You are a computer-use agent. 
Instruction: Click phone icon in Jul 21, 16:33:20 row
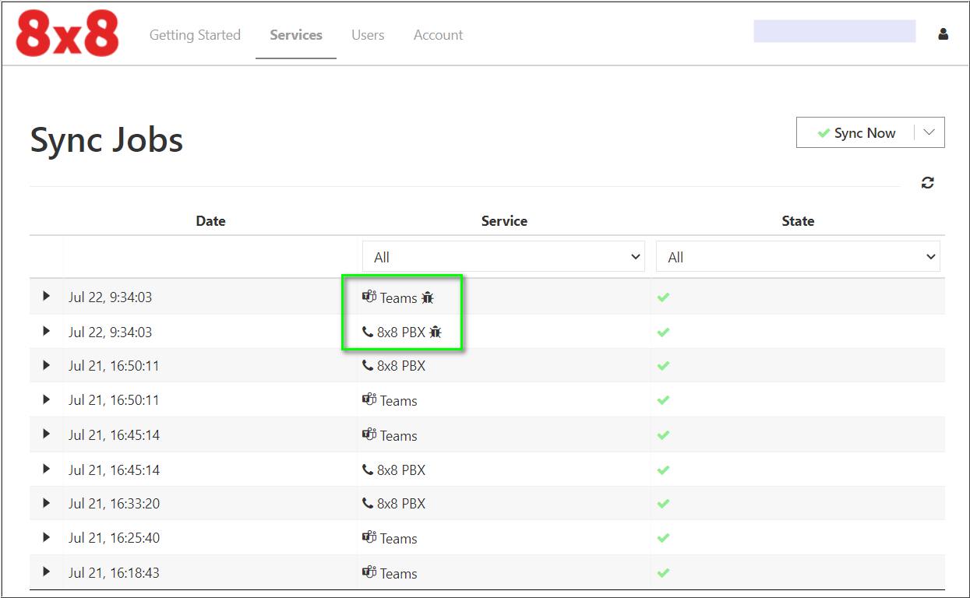click(368, 504)
